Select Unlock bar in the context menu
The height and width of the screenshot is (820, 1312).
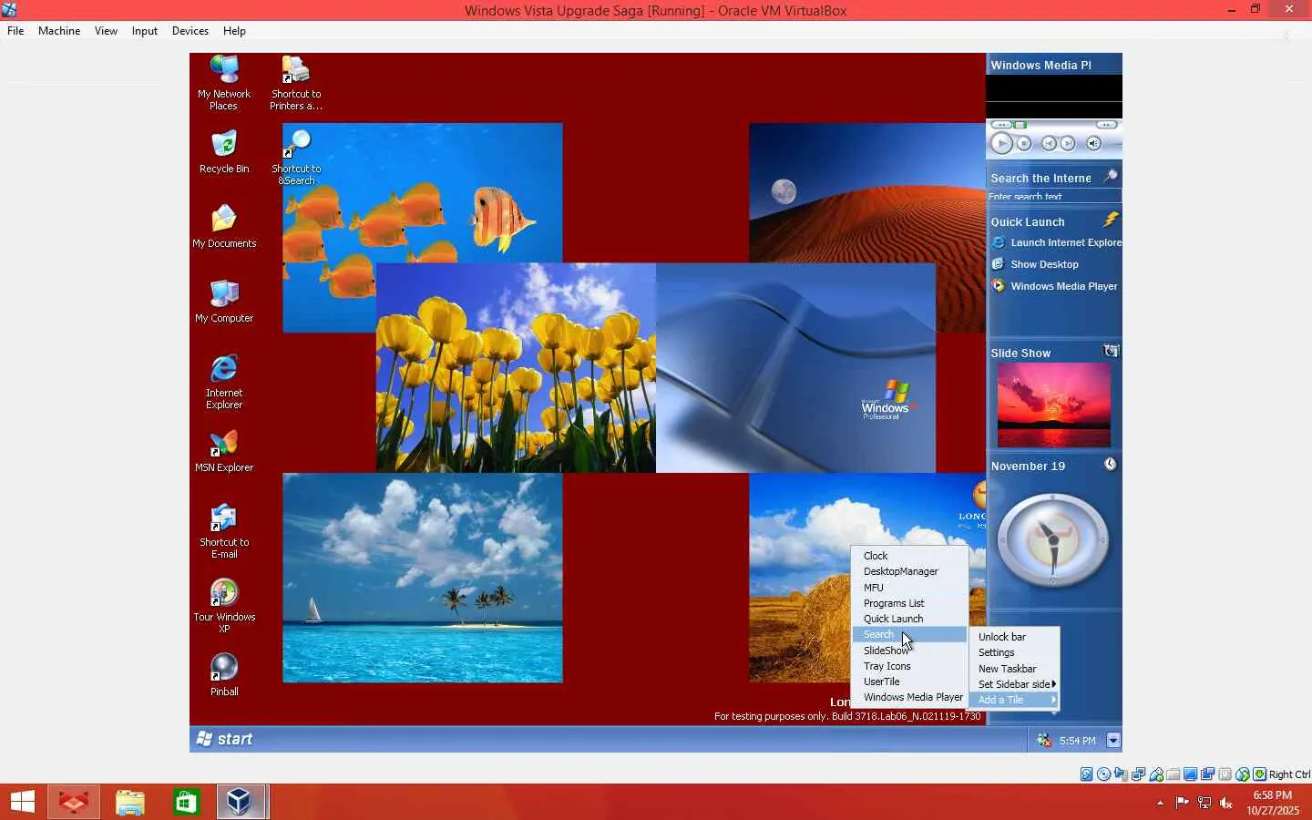pyautogui.click(x=1015, y=637)
